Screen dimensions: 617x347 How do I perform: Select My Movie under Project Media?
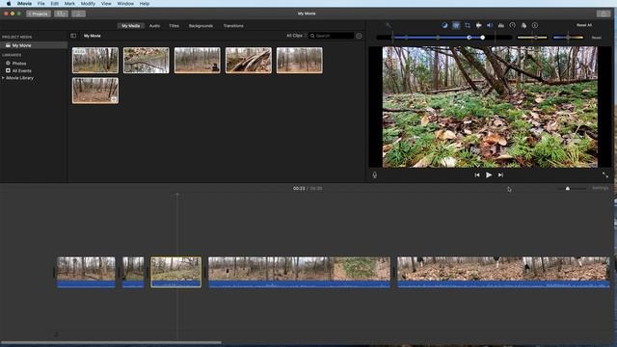click(34, 45)
